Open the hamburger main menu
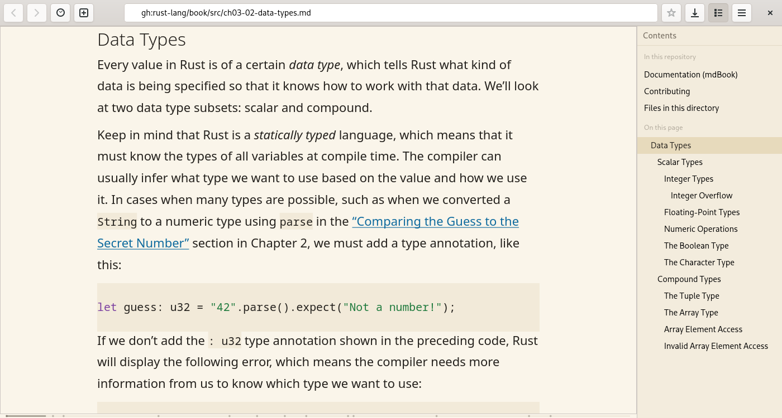The height and width of the screenshot is (418, 782). tap(742, 13)
